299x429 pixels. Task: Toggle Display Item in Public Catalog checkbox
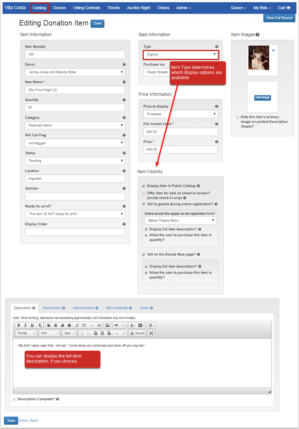coord(144,186)
